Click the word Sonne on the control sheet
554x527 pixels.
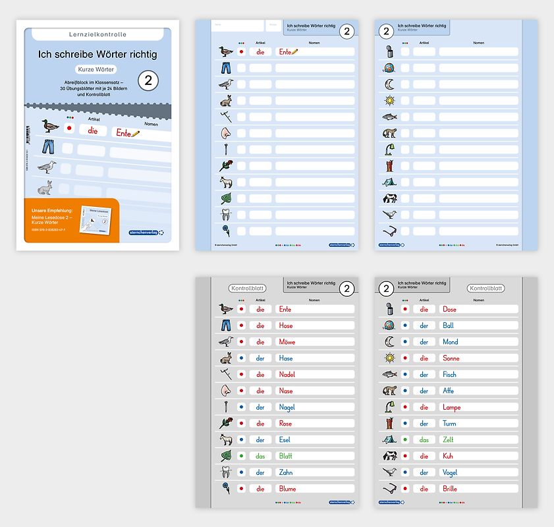451,358
